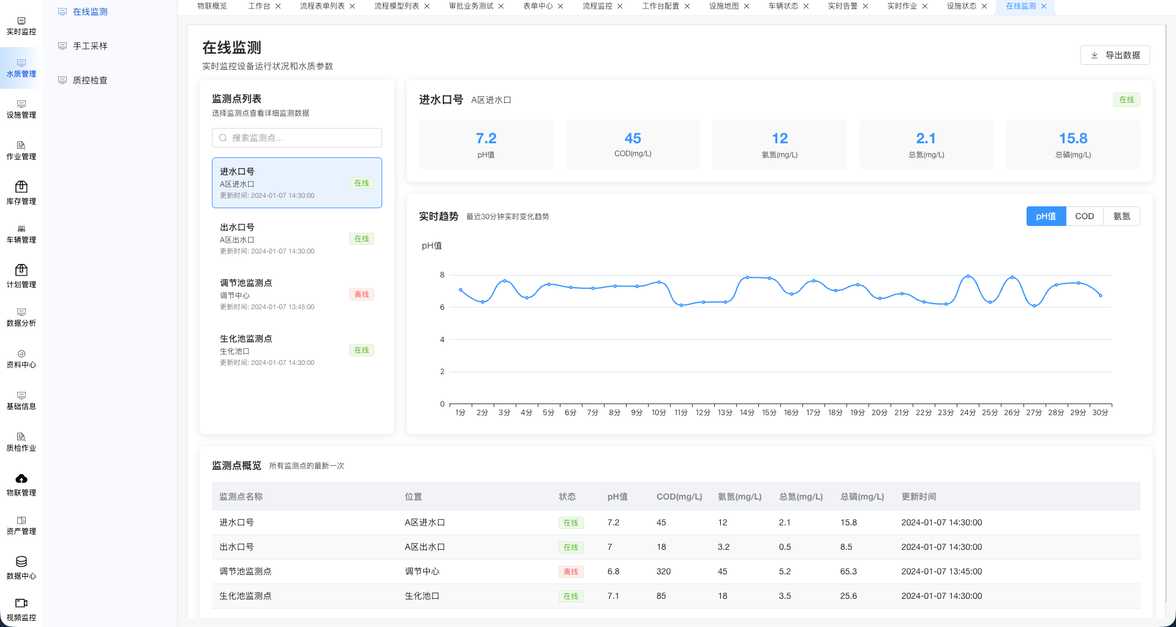Image resolution: width=1176 pixels, height=627 pixels.
Task: Open the 质控检查 submenu item
Action: pyautogui.click(x=90, y=80)
